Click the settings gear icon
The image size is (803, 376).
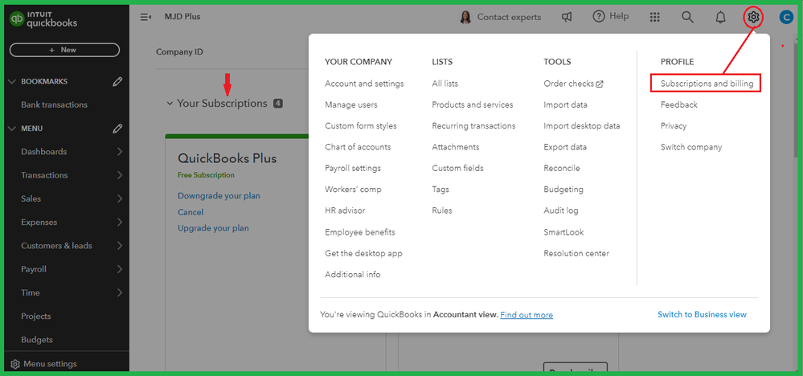[752, 16]
